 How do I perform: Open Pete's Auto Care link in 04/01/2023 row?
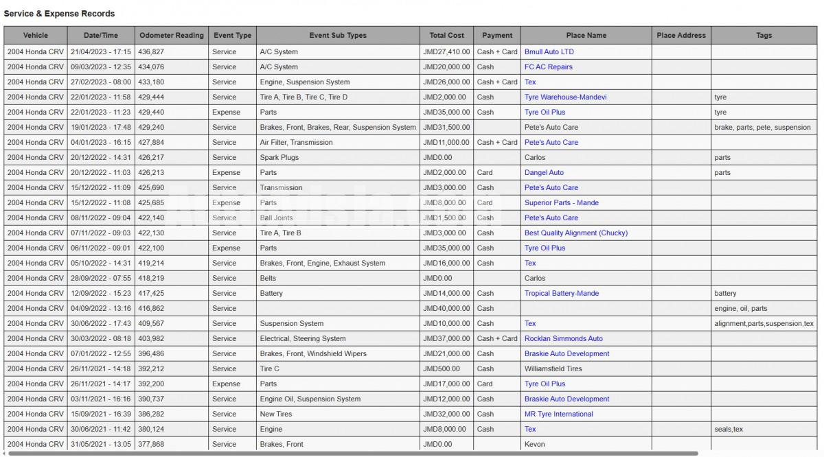tap(551, 142)
